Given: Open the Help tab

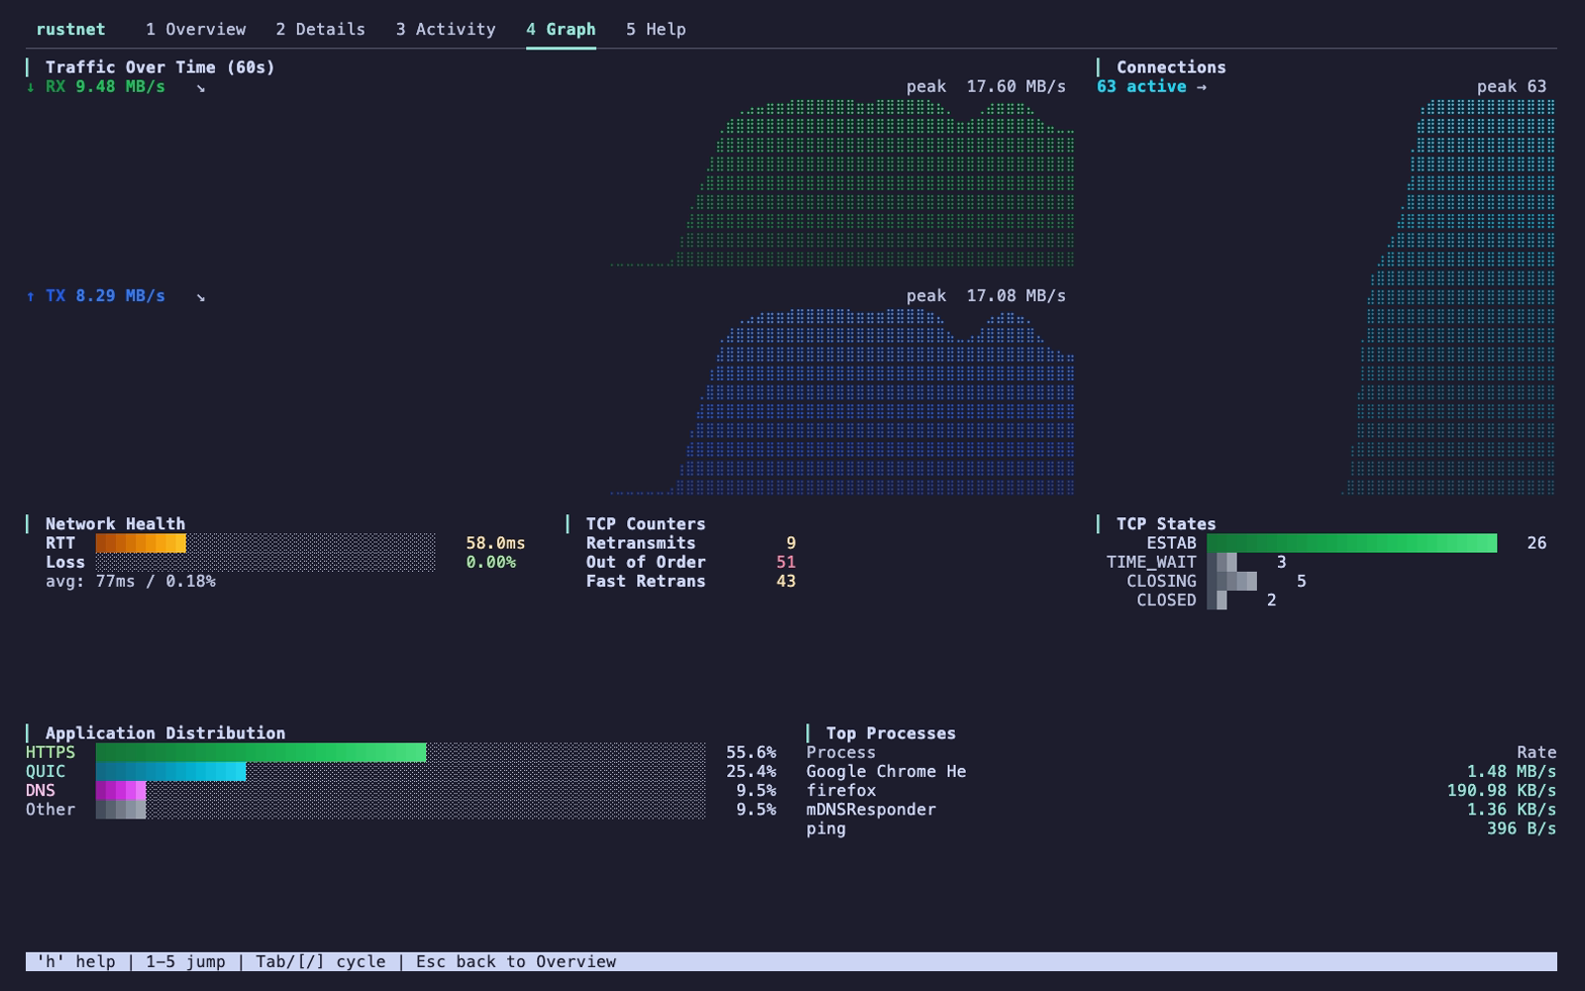Looking at the screenshot, I should click(x=656, y=30).
